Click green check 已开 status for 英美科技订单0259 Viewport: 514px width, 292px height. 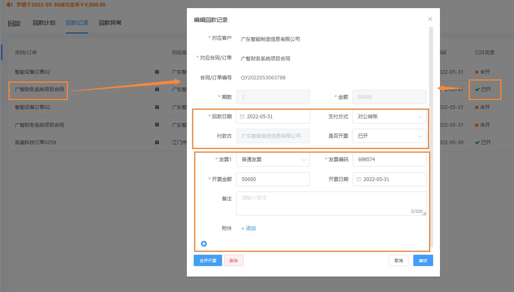[x=483, y=143]
